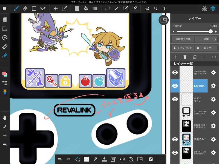Select the Gradient tool

(x=95, y=8)
